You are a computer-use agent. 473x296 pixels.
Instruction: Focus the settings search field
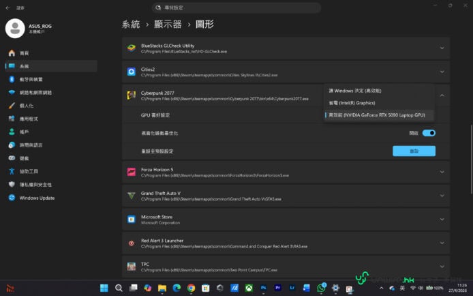236,8
